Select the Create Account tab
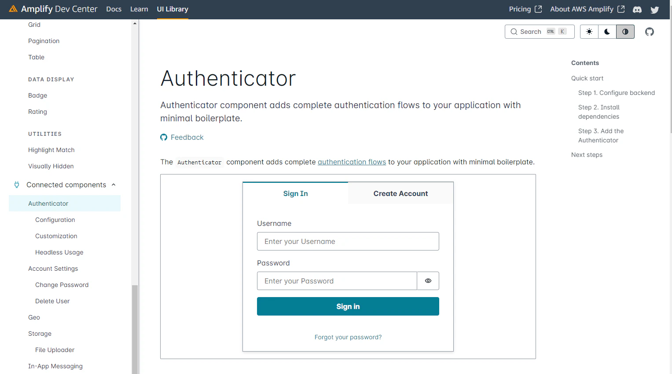This screenshot has width=672, height=374. click(400, 193)
